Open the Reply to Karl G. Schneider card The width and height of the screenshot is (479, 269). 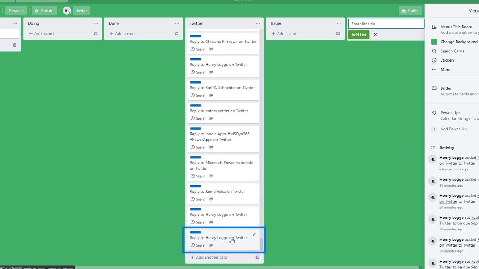[223, 90]
